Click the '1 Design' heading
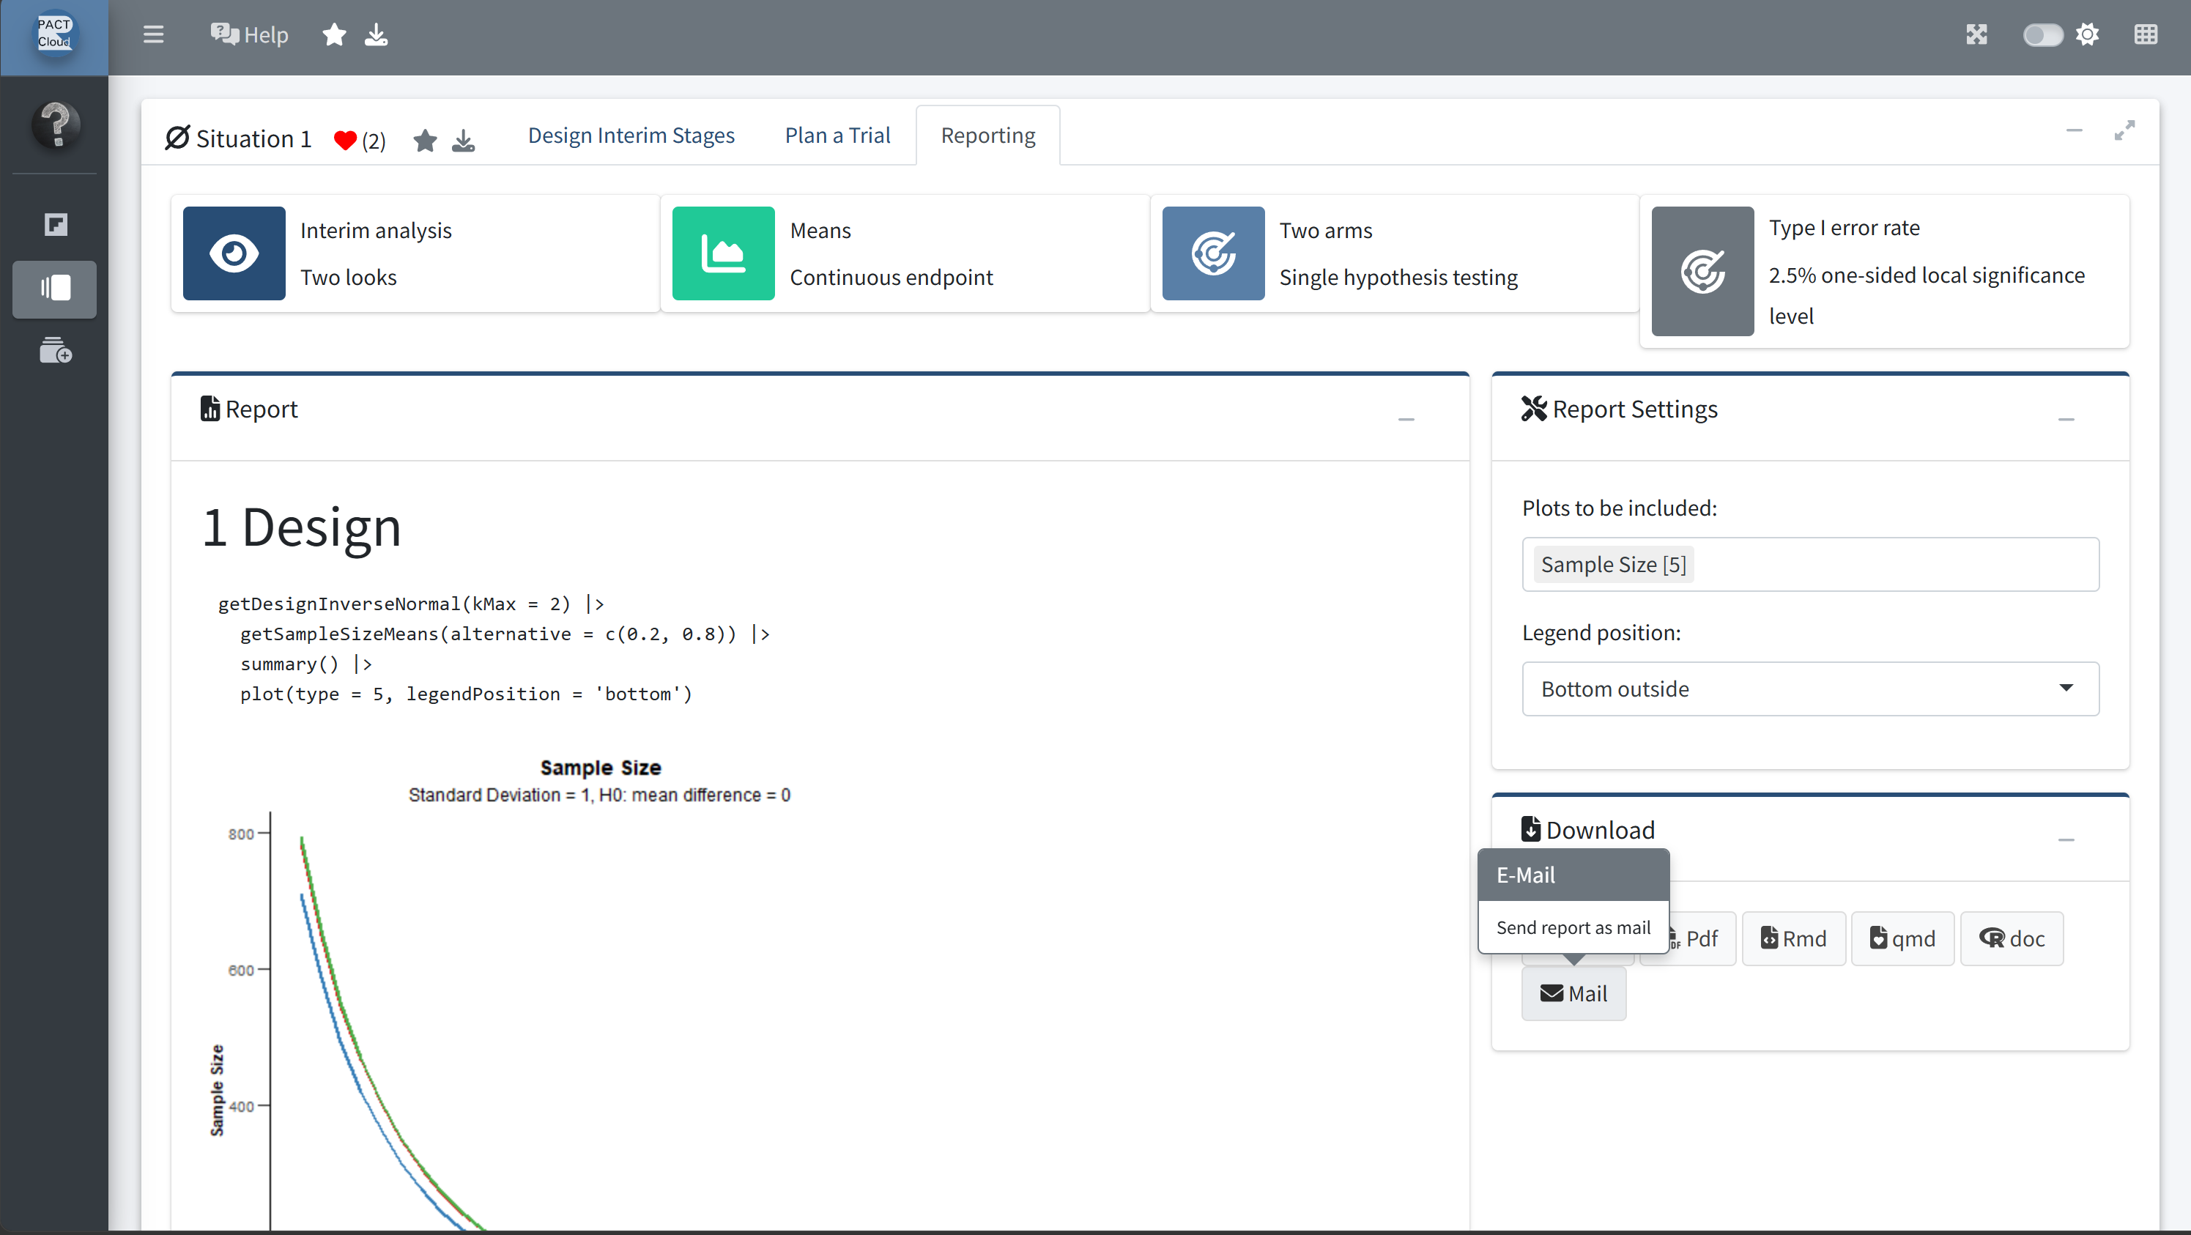The width and height of the screenshot is (2191, 1235). pyautogui.click(x=301, y=527)
